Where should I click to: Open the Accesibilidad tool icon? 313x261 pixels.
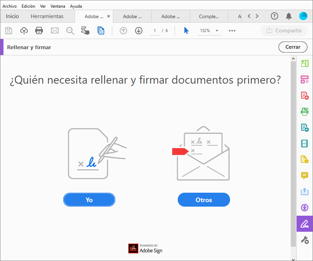305,208
